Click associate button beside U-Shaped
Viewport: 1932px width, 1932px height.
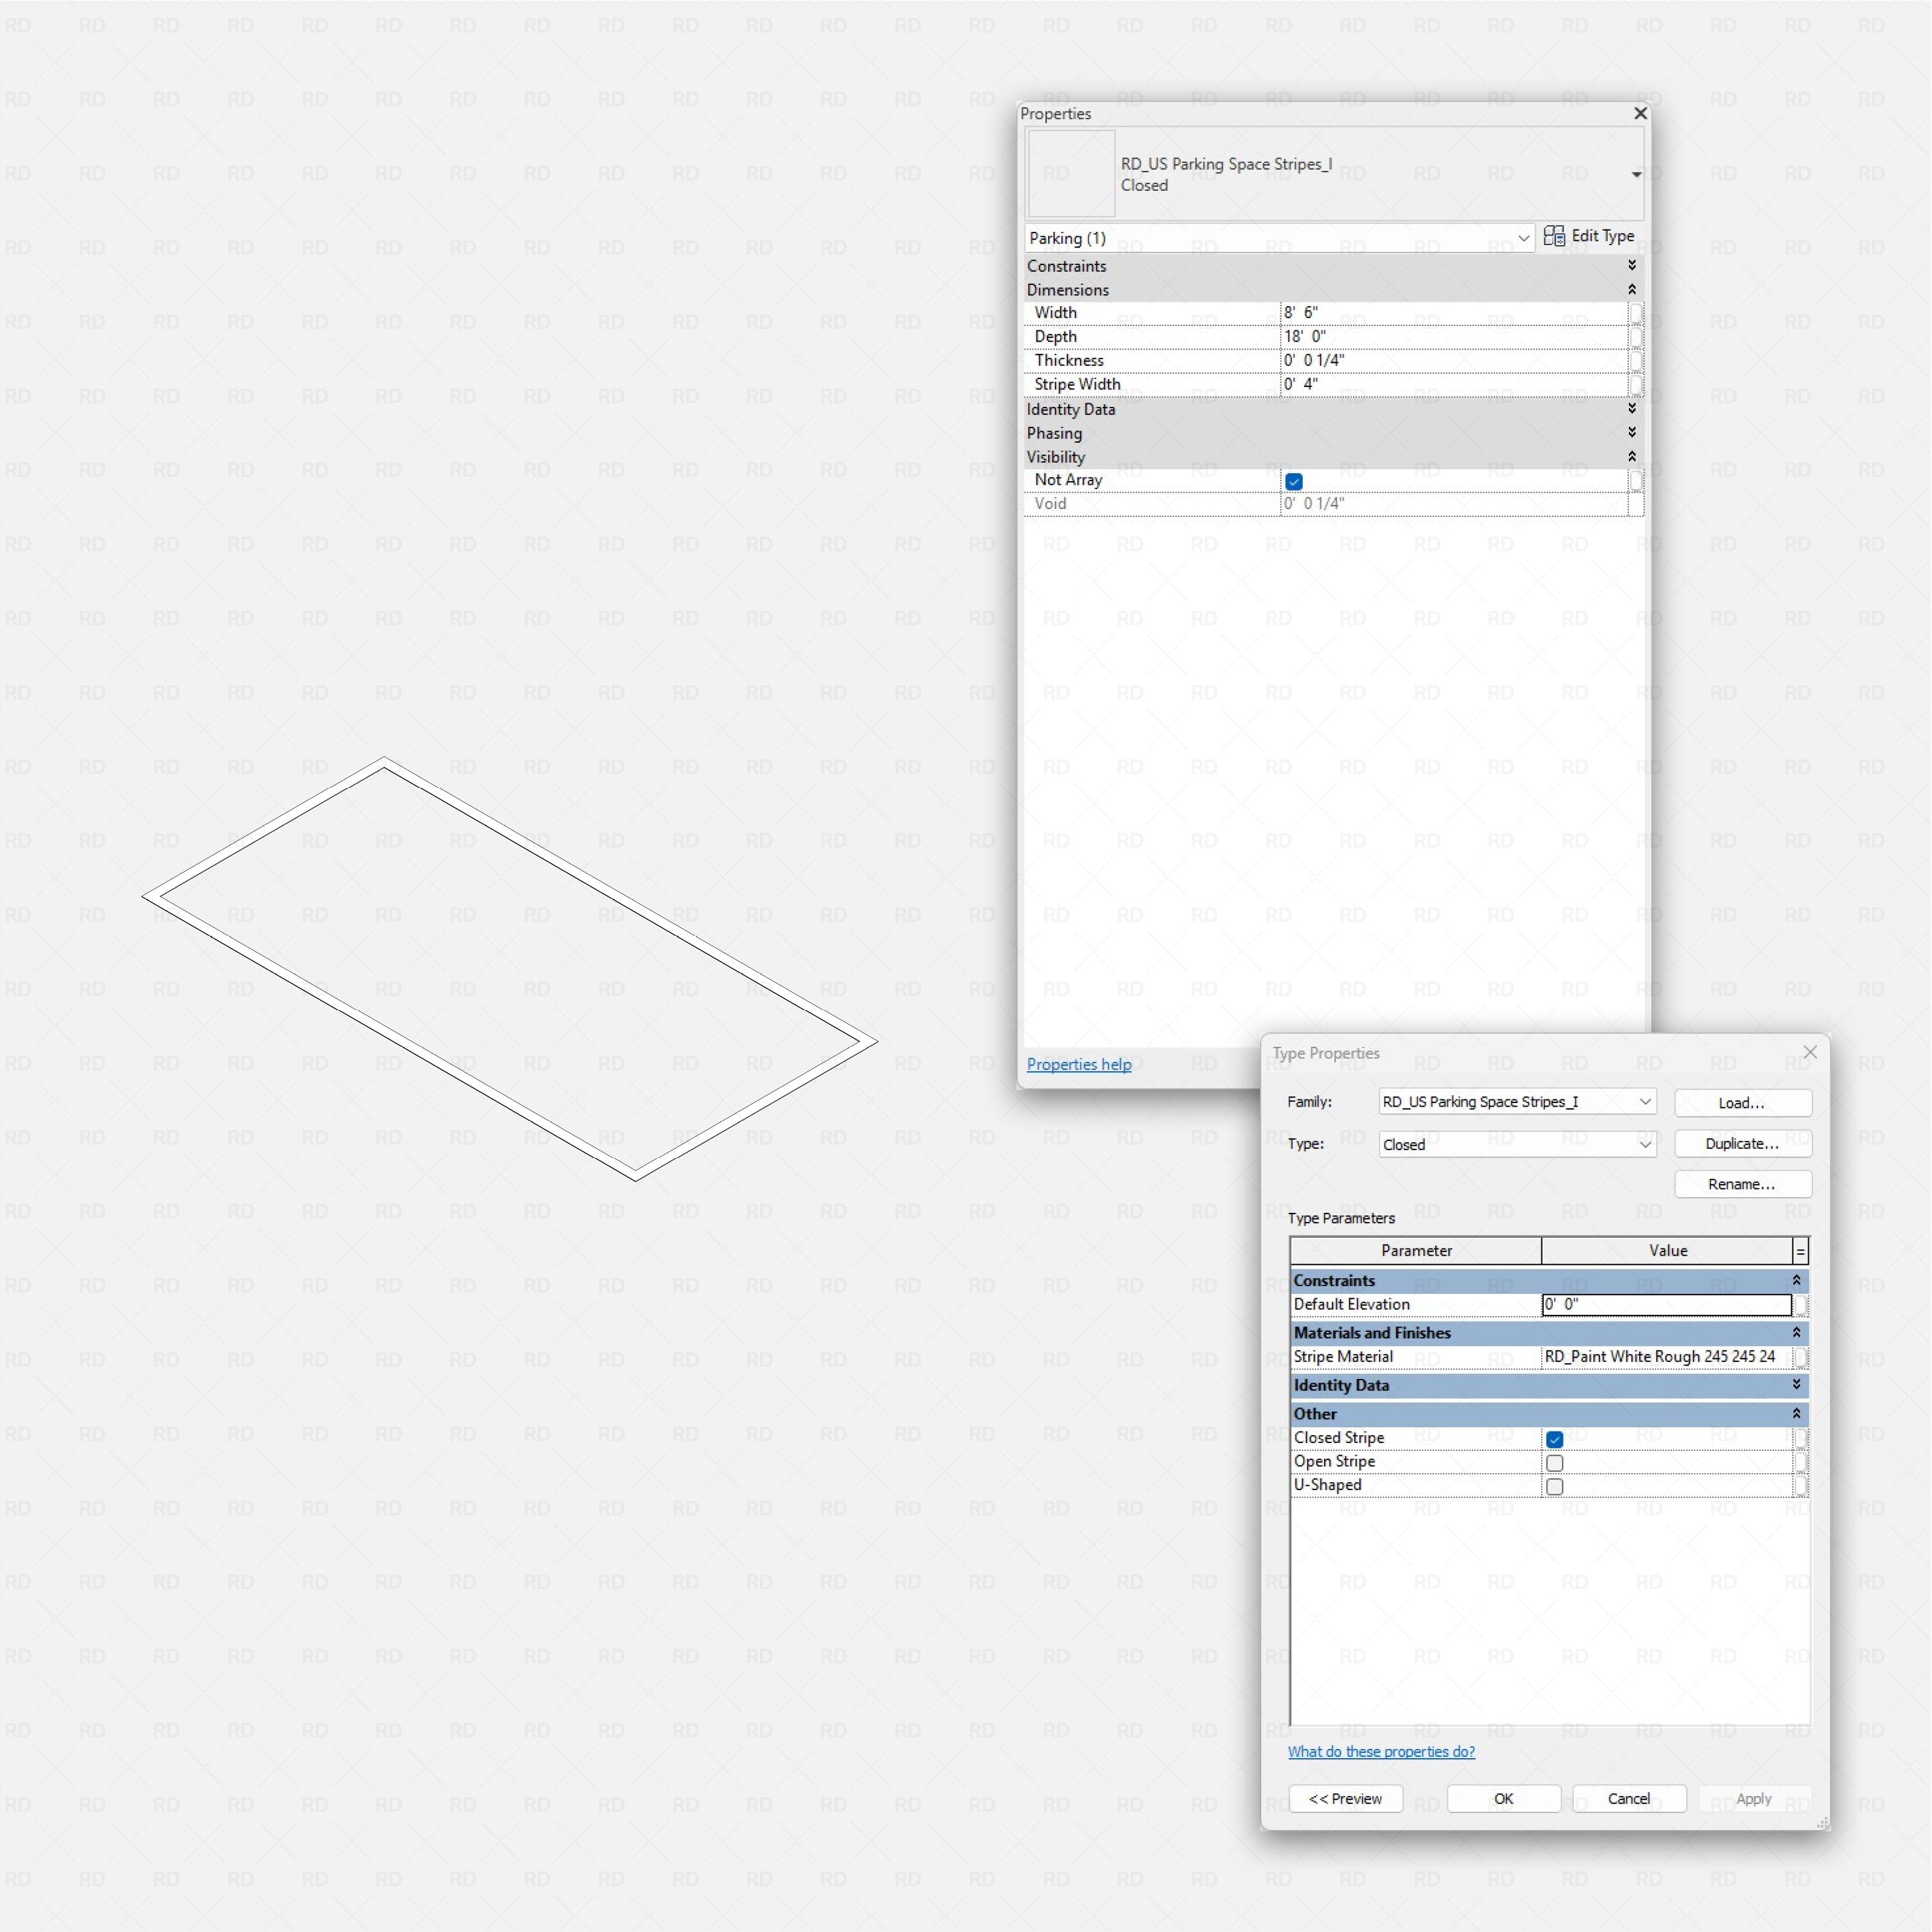pyautogui.click(x=1800, y=1485)
